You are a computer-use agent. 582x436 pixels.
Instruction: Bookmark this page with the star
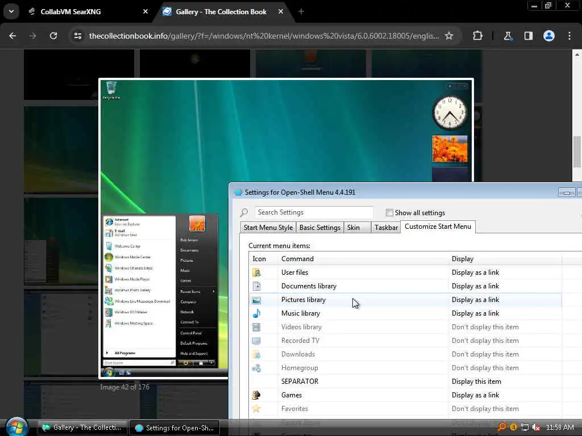(x=449, y=36)
